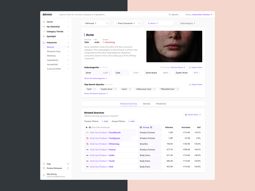255x191 pixels.
Task: Click the Category Trends chart icon
Action: 44,31
